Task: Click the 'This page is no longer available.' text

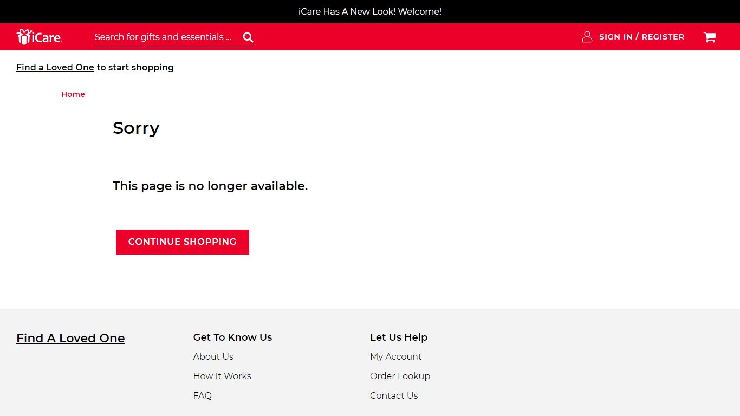Action: pyautogui.click(x=210, y=186)
